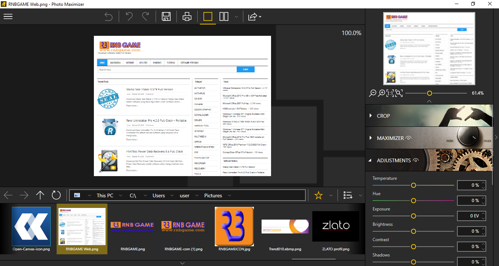Screen dimensions: 499x266
Task: Increase Temperature value with up stepper
Action: tap(483, 183)
